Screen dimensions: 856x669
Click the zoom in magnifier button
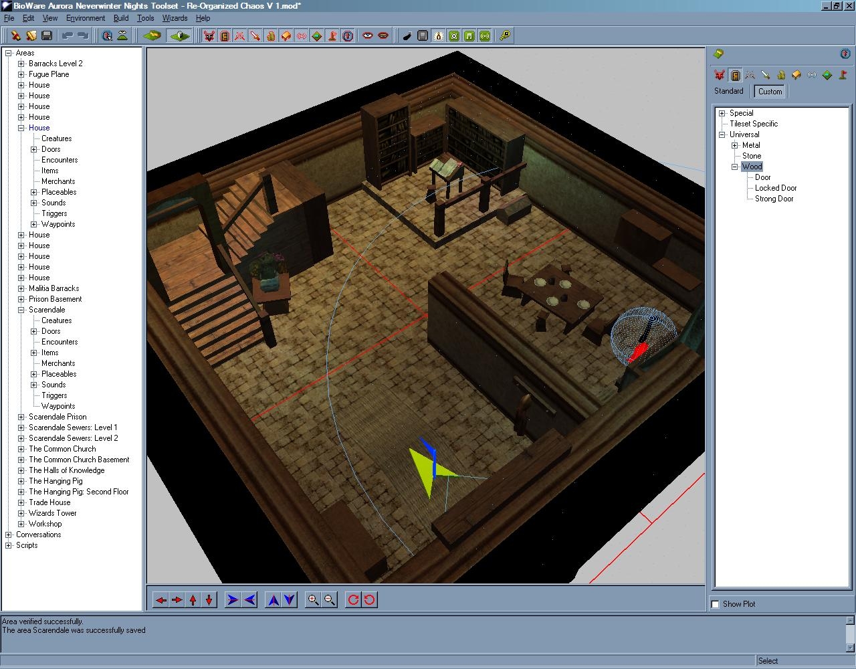312,600
